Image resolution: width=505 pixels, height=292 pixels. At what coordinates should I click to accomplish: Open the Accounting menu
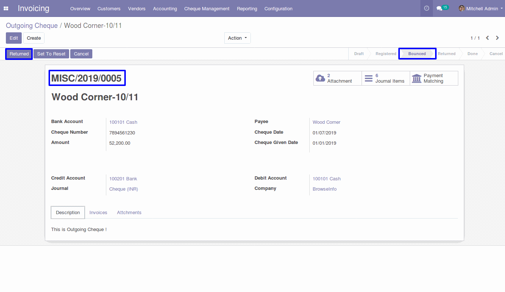pos(165,8)
